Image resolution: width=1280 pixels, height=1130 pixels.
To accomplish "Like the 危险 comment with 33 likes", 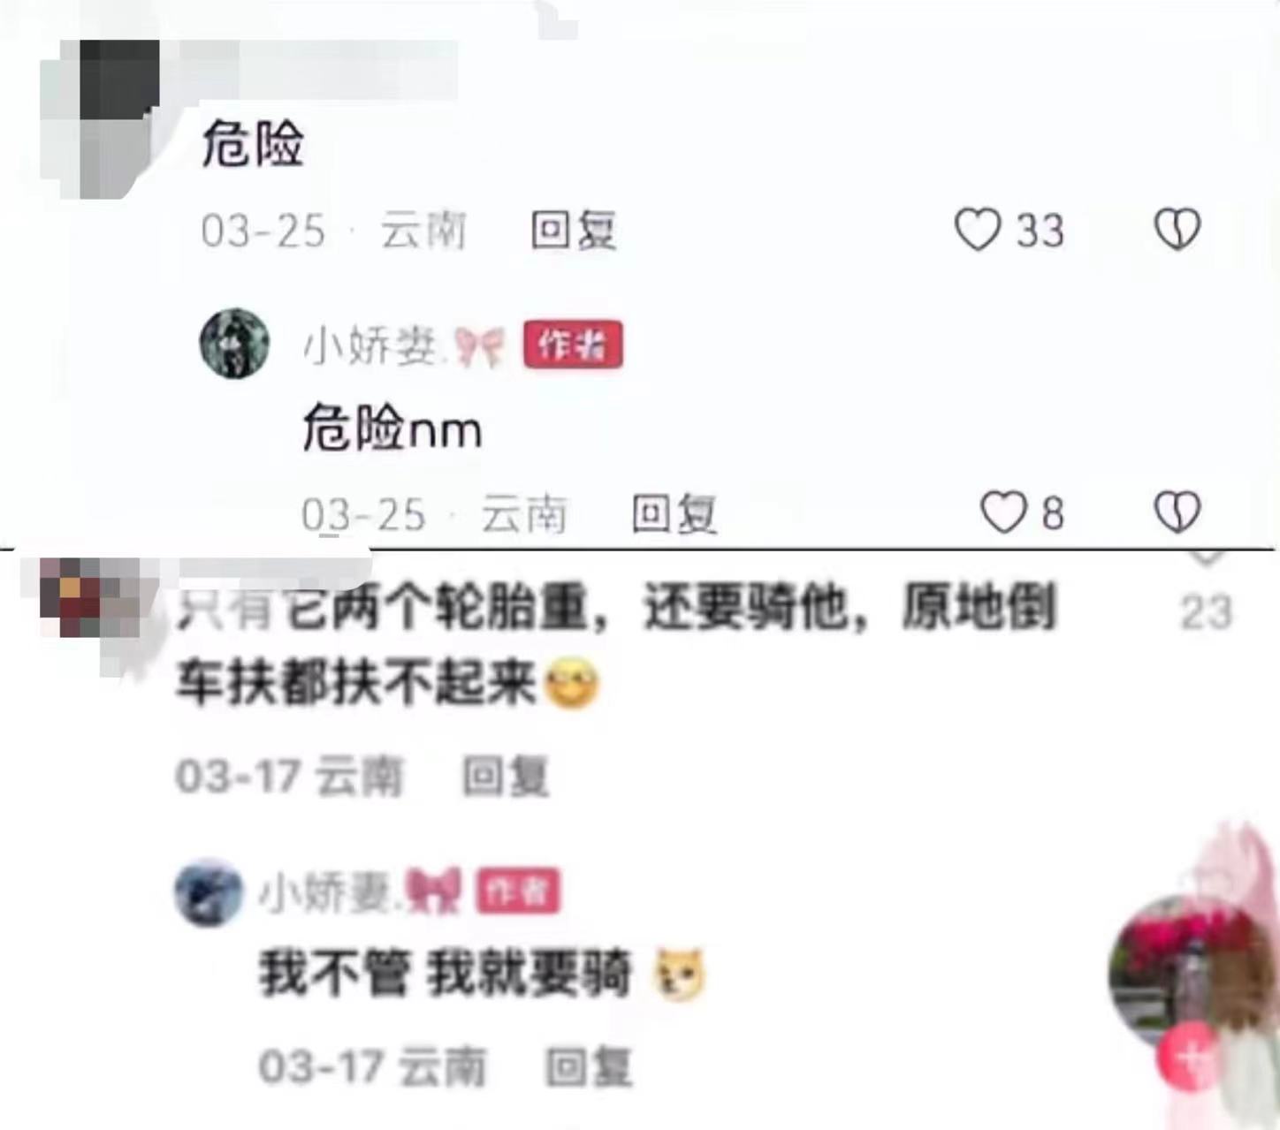I will pos(978,230).
